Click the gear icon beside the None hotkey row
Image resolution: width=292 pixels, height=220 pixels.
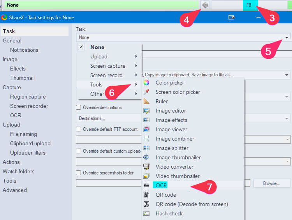[205, 5]
